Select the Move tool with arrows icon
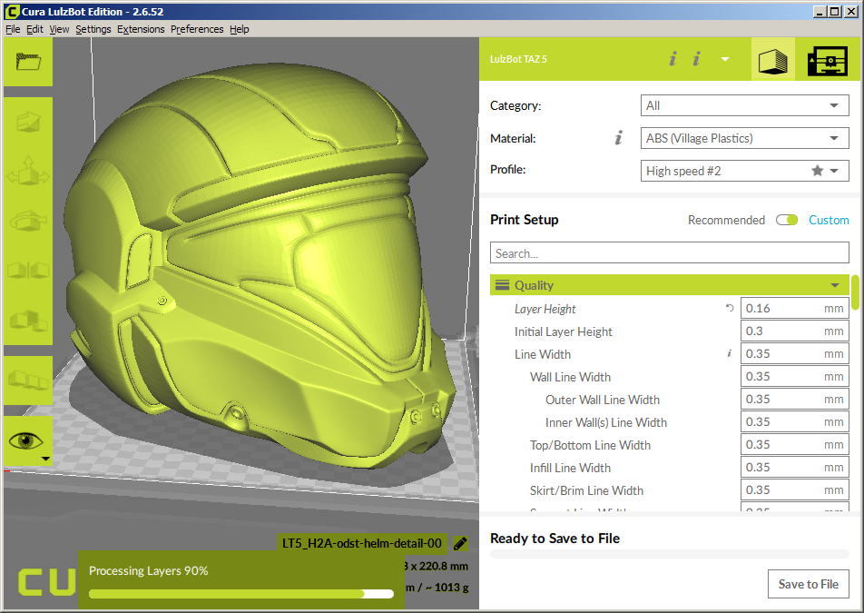864x613 pixels. tap(28, 171)
